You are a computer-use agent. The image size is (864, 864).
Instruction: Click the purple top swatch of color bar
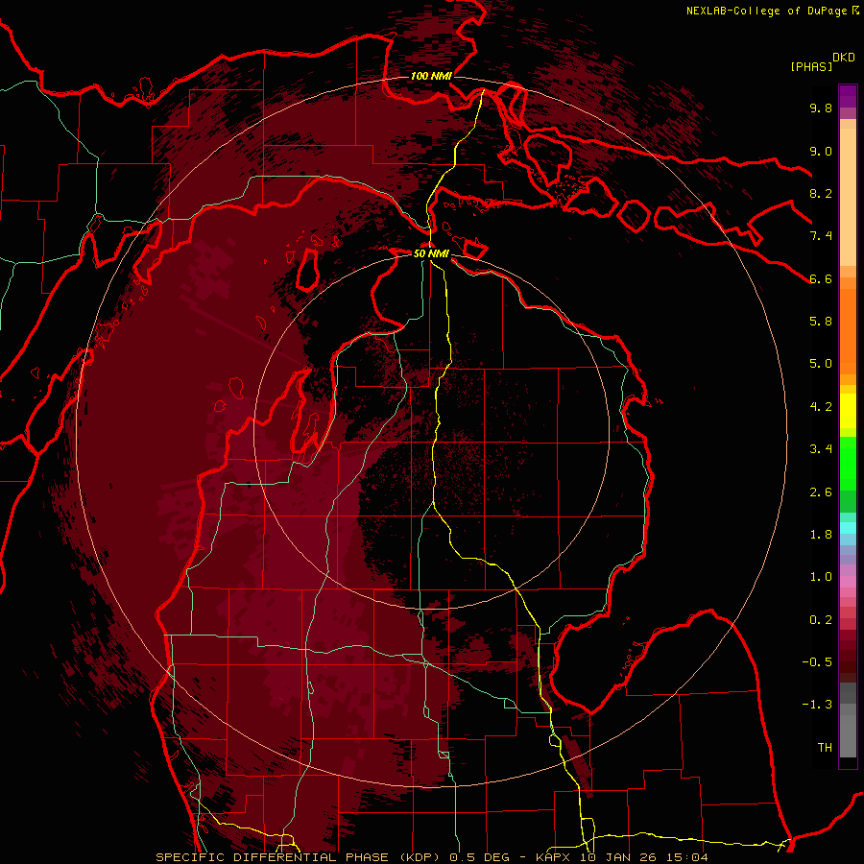click(848, 96)
